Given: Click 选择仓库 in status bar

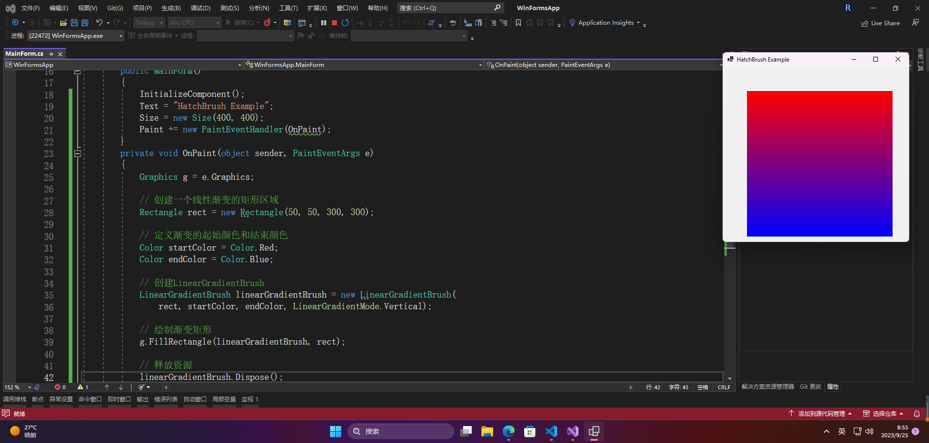Looking at the screenshot, I should click(x=883, y=413).
